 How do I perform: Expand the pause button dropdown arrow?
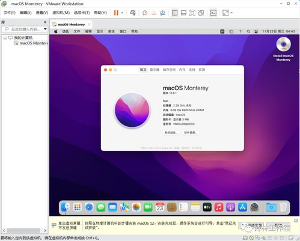[x=122, y=13]
